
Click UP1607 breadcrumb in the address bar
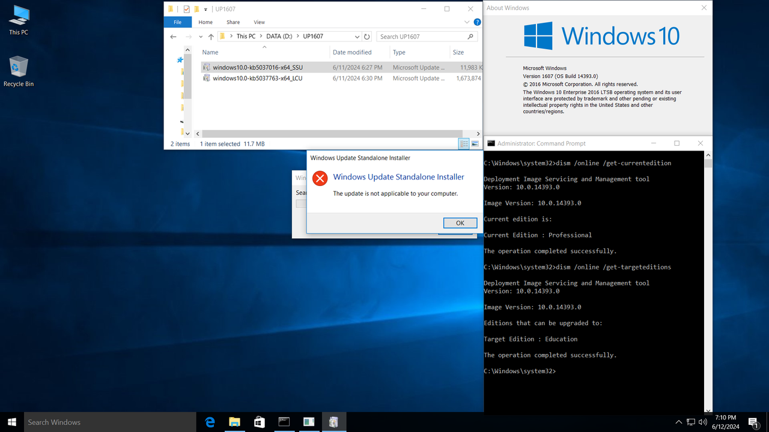pos(313,37)
